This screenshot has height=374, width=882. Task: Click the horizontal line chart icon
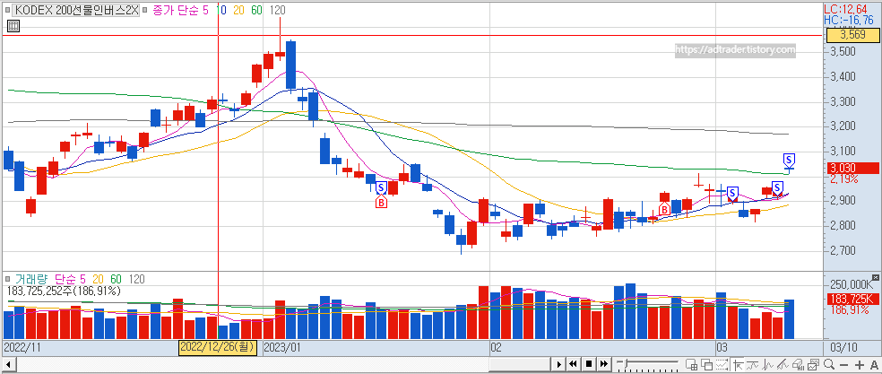click(752, 364)
